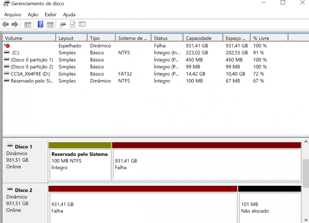The height and width of the screenshot is (223, 309).
Task: Open the Arquivo menu
Action: [13, 14]
